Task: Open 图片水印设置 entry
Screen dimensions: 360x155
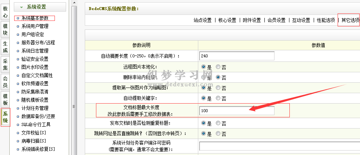Action: point(35,67)
